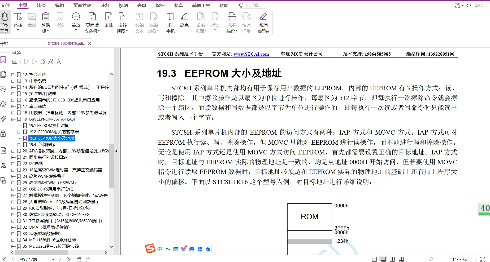Switch to the 注释 ribbon tab
Screen dimensions: 490x262
pyautogui.click(x=105, y=5)
